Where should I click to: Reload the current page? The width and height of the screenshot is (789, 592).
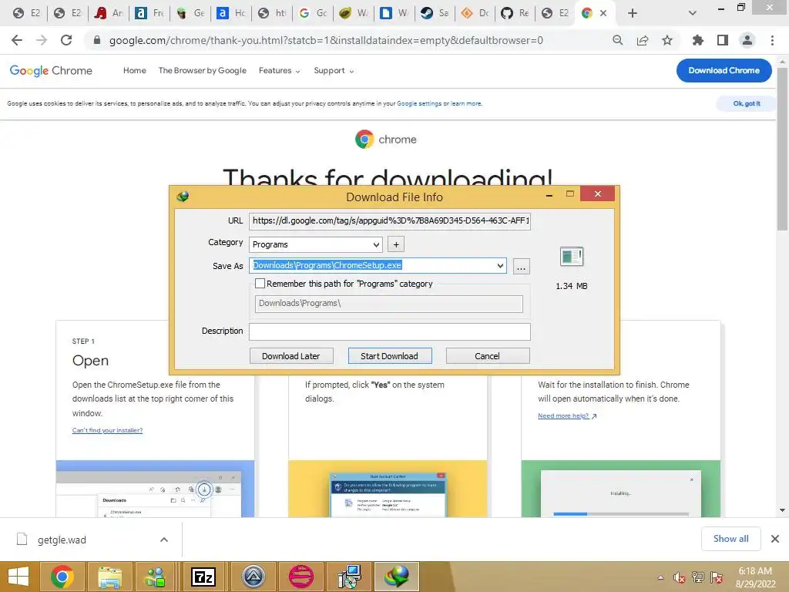point(66,40)
